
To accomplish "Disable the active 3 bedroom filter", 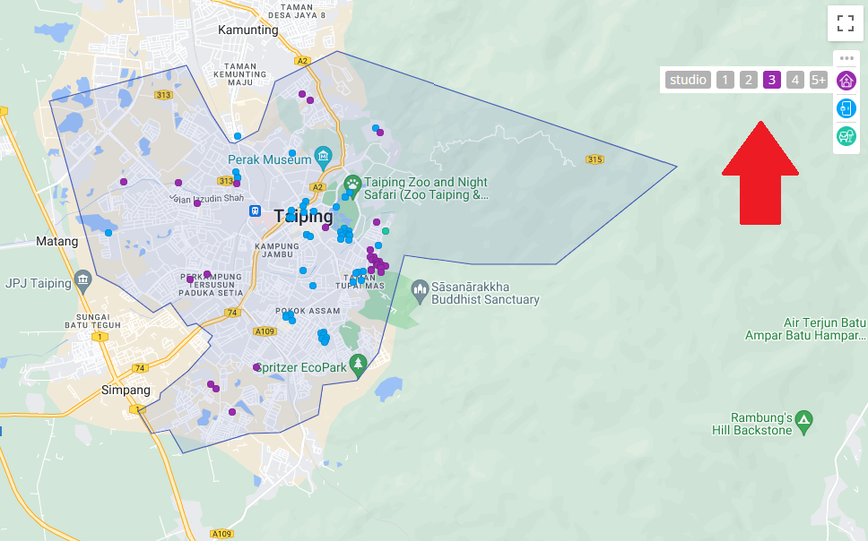I will [x=771, y=80].
